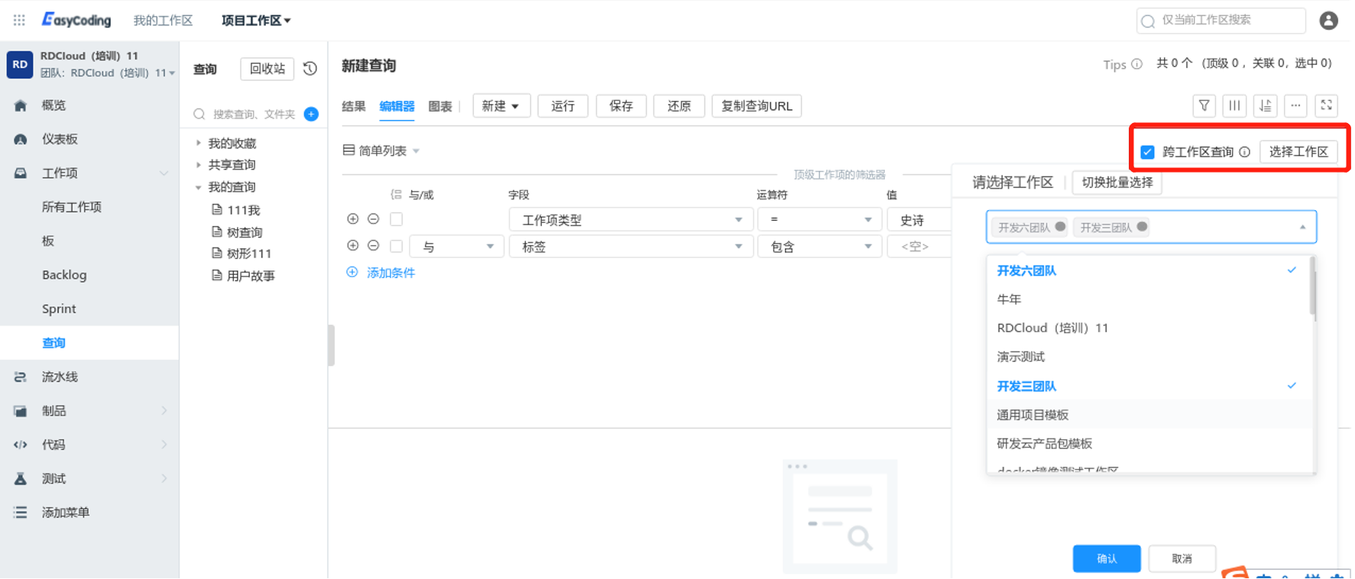
Task: Click the sort order icon
Action: point(1266,106)
